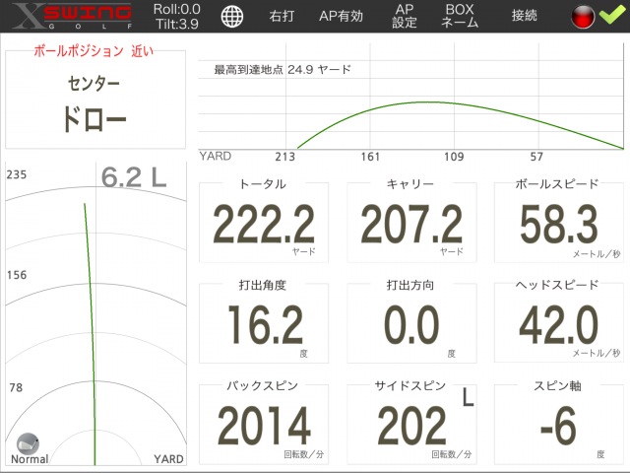Viewport: 630px width, 473px height.
Task: Select the 打出方向 0.0 panel
Action: tap(411, 323)
